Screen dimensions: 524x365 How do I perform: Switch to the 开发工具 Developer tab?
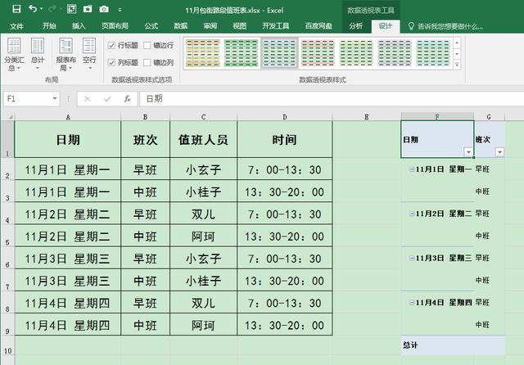click(x=276, y=26)
